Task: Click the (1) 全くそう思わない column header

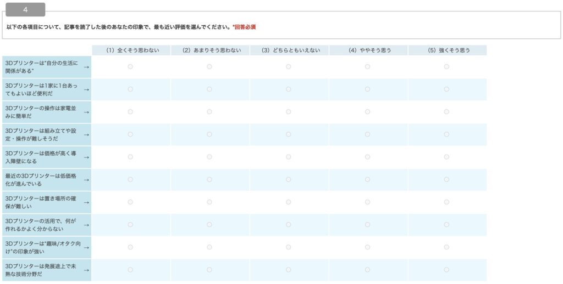Action: click(x=131, y=50)
